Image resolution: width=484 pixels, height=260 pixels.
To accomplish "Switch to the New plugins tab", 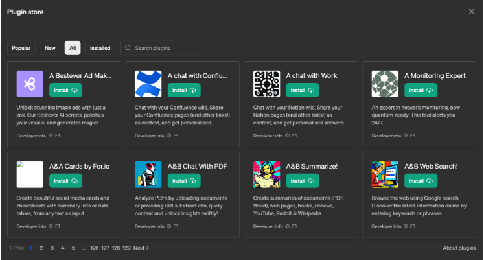I will [x=50, y=48].
